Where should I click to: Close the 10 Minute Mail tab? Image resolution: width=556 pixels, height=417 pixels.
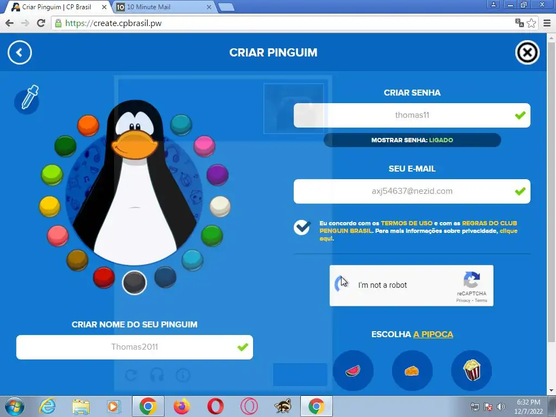coord(209,7)
